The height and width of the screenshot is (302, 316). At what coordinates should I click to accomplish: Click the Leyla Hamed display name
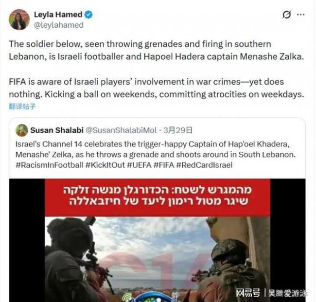(58, 15)
